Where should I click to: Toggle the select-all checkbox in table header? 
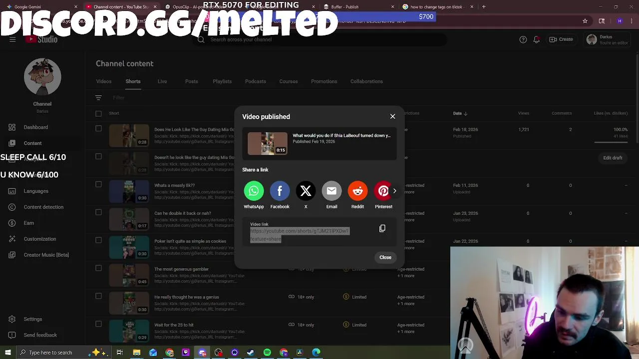(98, 113)
